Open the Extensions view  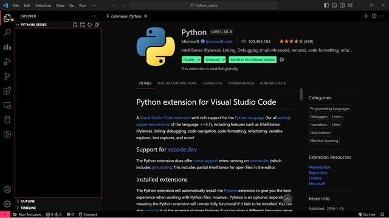click(x=7, y=91)
